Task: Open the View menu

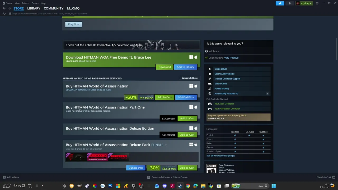Action: click(x=17, y=3)
